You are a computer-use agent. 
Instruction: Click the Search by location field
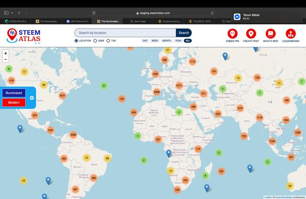[125, 33]
